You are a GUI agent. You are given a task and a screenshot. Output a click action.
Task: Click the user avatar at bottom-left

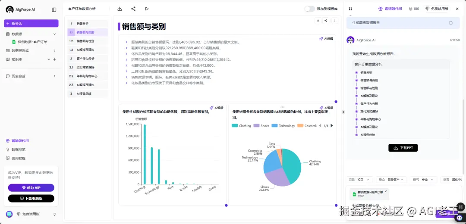point(9,214)
